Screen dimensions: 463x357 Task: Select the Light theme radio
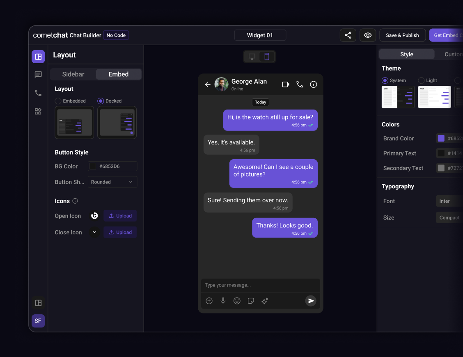pos(421,80)
